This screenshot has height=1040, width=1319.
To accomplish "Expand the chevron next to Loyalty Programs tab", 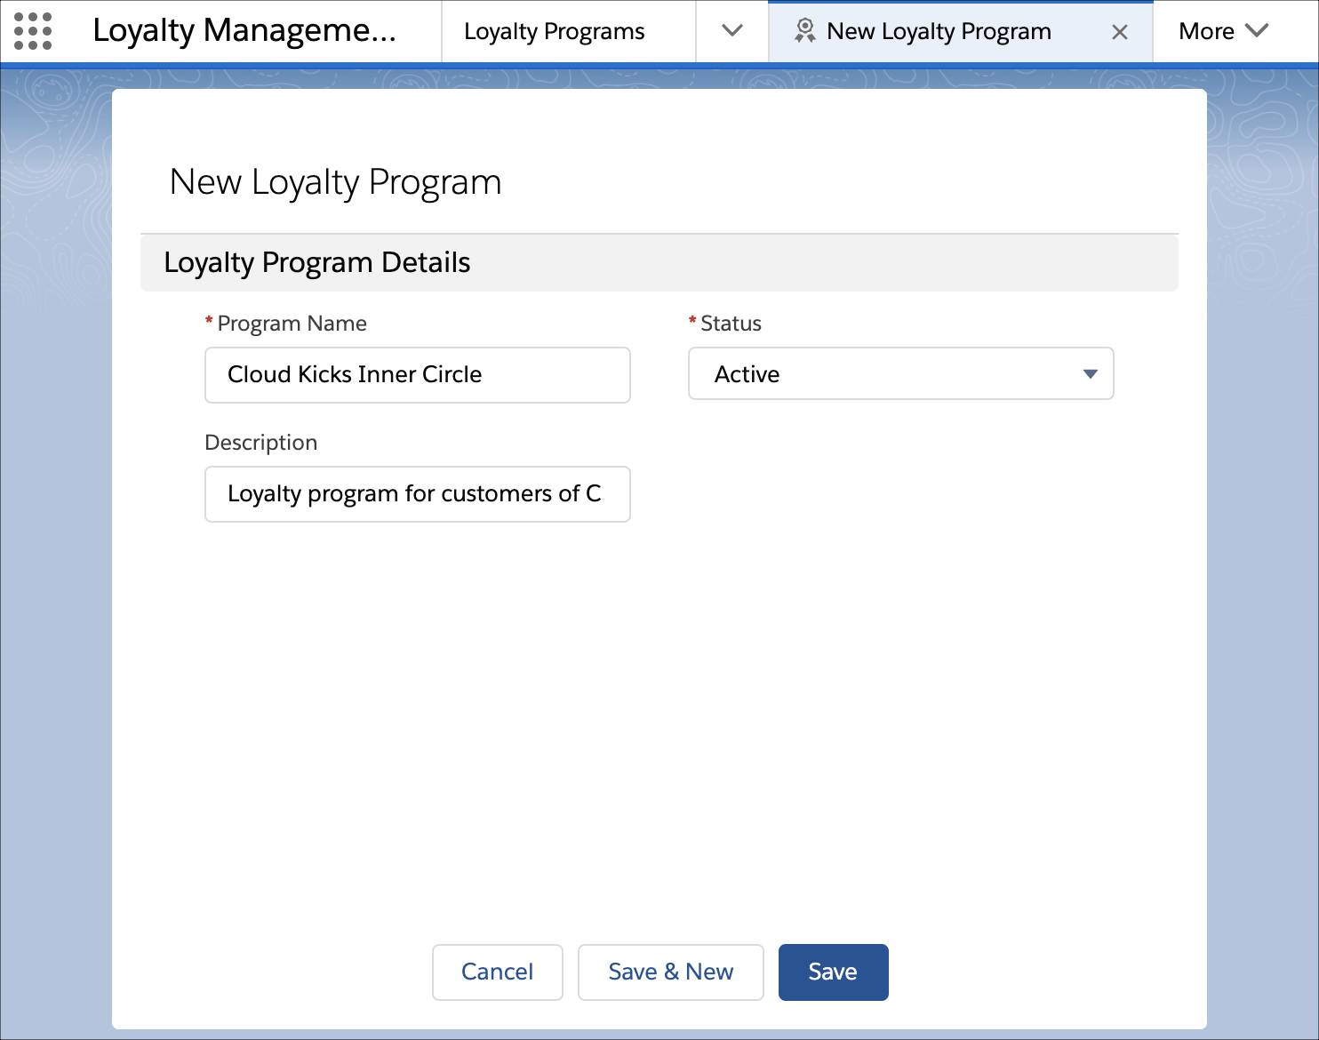I will 731,32.
